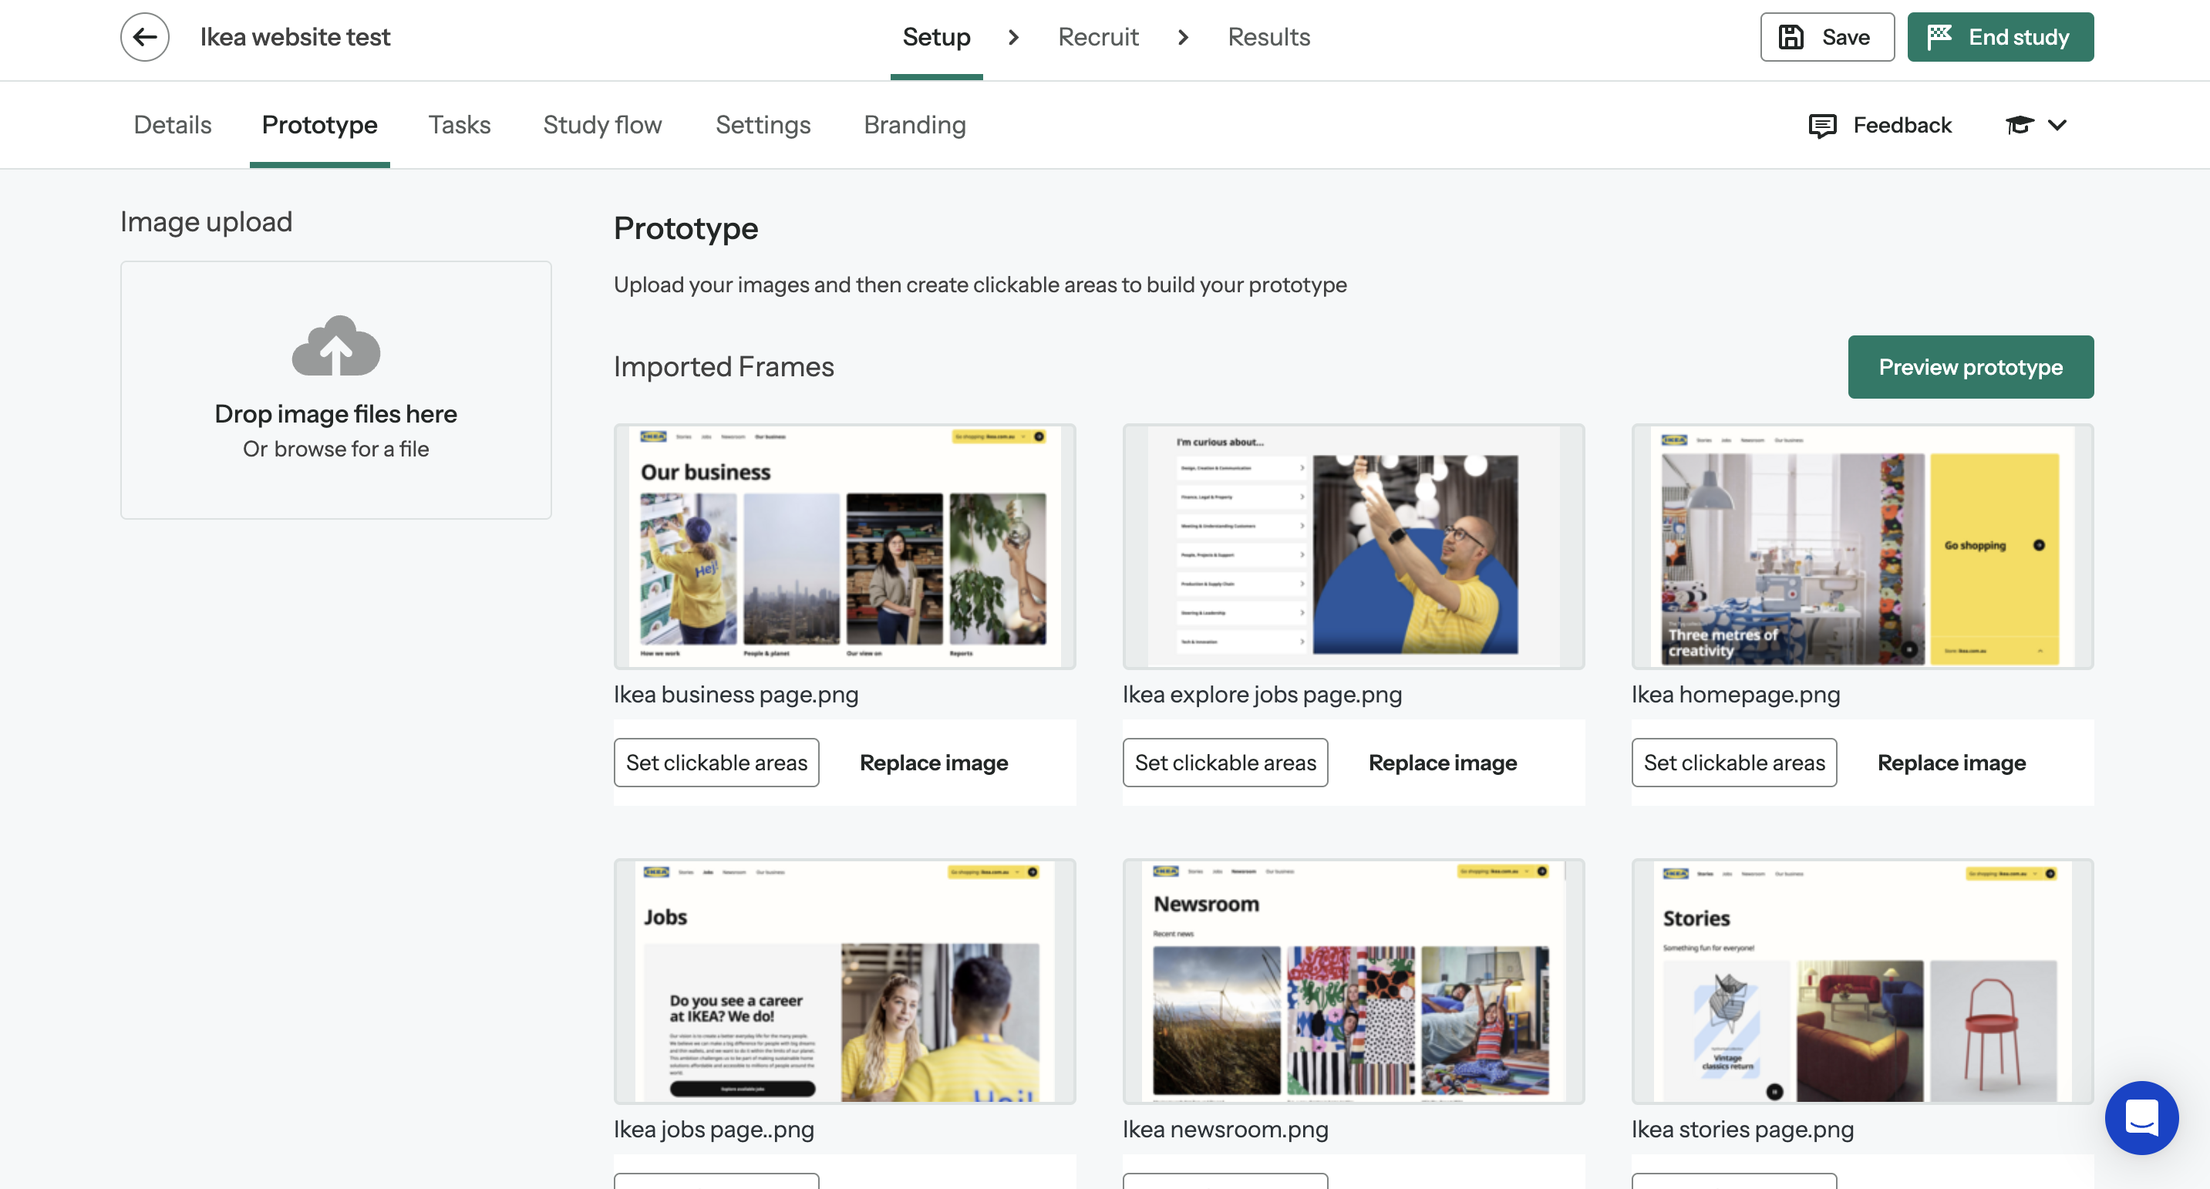Open the Ikea business page thumbnail
Image resolution: width=2210 pixels, height=1189 pixels.
(844, 547)
